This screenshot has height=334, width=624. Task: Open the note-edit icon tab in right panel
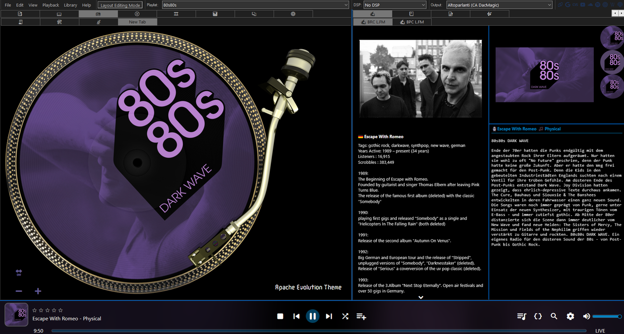(450, 14)
